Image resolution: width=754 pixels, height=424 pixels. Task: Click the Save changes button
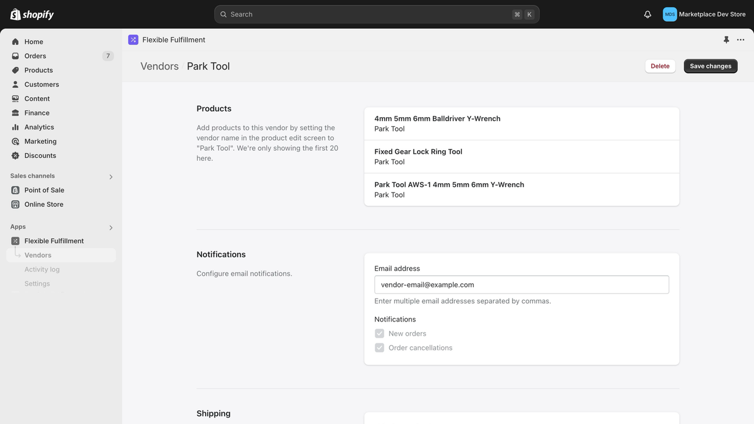pos(710,66)
